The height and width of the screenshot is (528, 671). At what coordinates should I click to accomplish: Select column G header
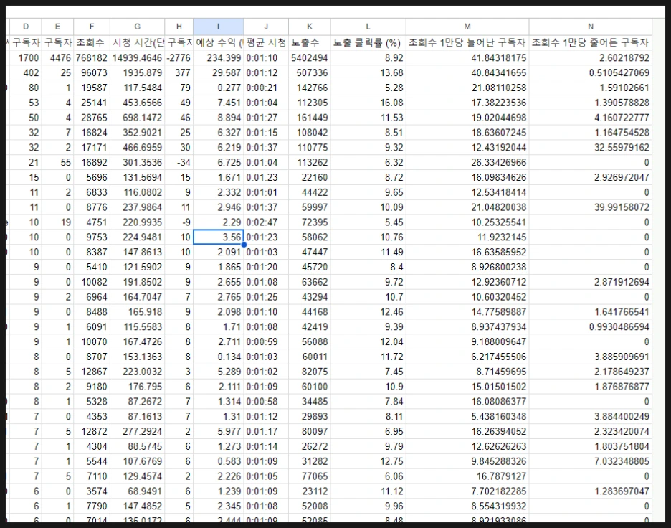point(138,27)
